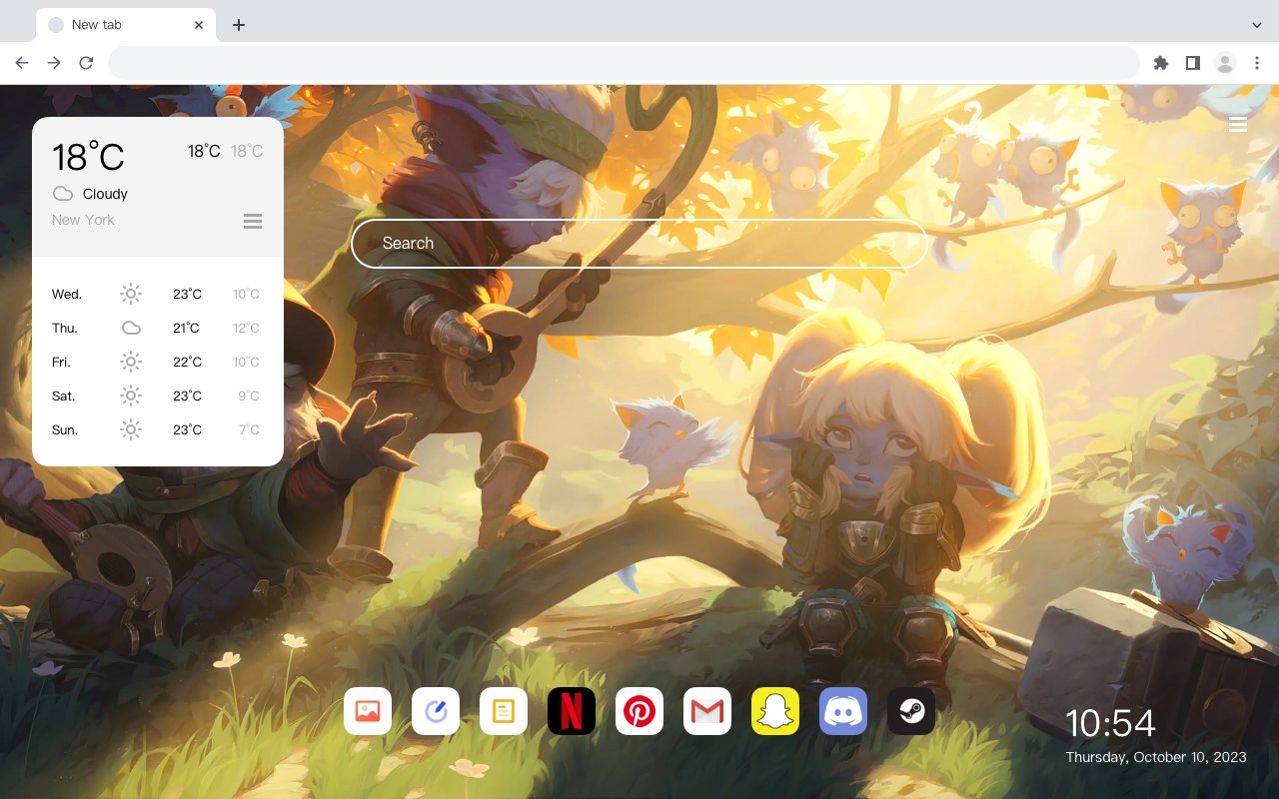The height and width of the screenshot is (799, 1279).
Task: Click the cloudy weather icon beside Cloudy
Action: (63, 194)
